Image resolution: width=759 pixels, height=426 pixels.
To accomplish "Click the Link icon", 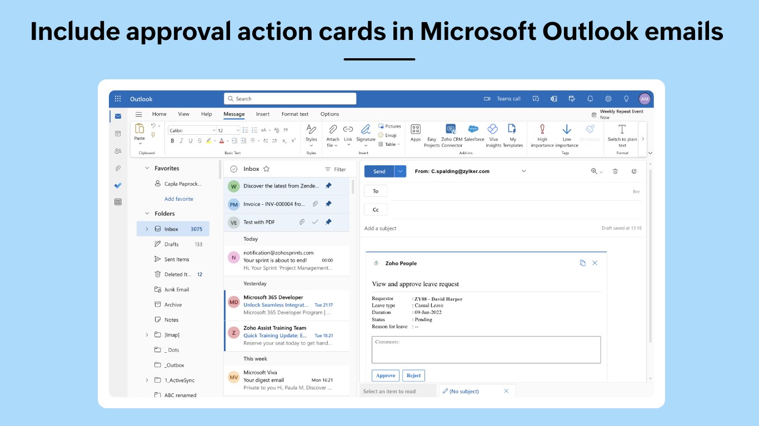I will click(348, 129).
